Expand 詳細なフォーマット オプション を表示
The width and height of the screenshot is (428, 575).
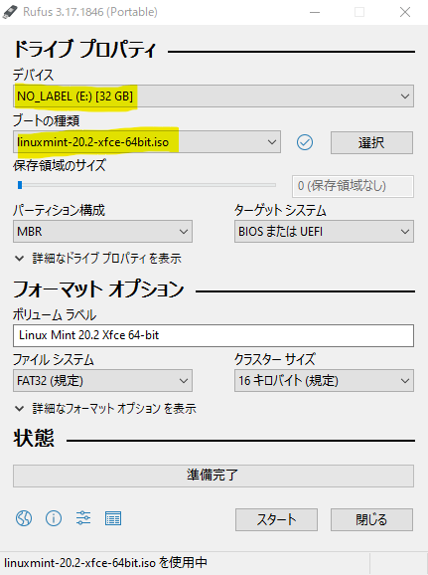point(105,408)
